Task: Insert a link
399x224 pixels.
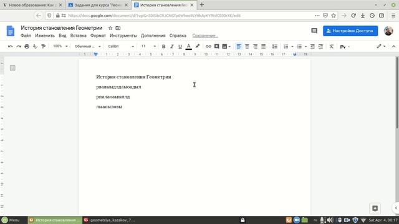Action: 208,47
